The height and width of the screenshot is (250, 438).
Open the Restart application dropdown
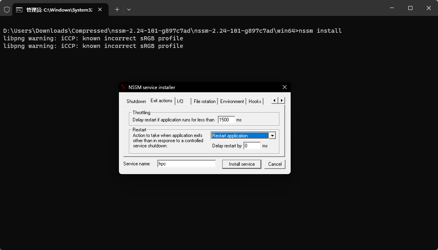pos(272,135)
